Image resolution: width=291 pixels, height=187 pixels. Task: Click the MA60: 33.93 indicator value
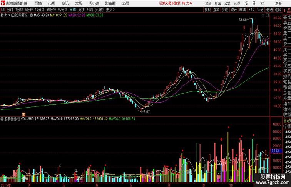[x=95, y=15]
